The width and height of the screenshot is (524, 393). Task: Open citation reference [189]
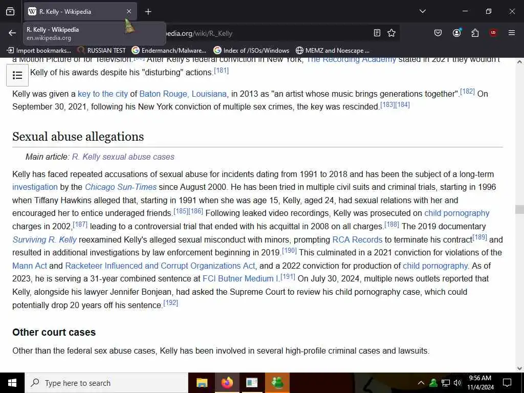(480, 237)
